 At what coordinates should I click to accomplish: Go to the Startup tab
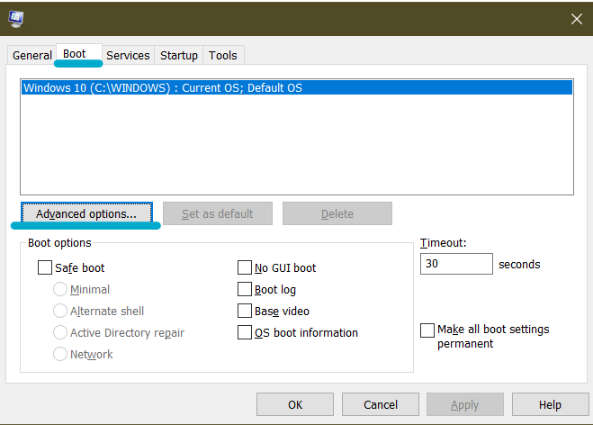[x=179, y=55]
